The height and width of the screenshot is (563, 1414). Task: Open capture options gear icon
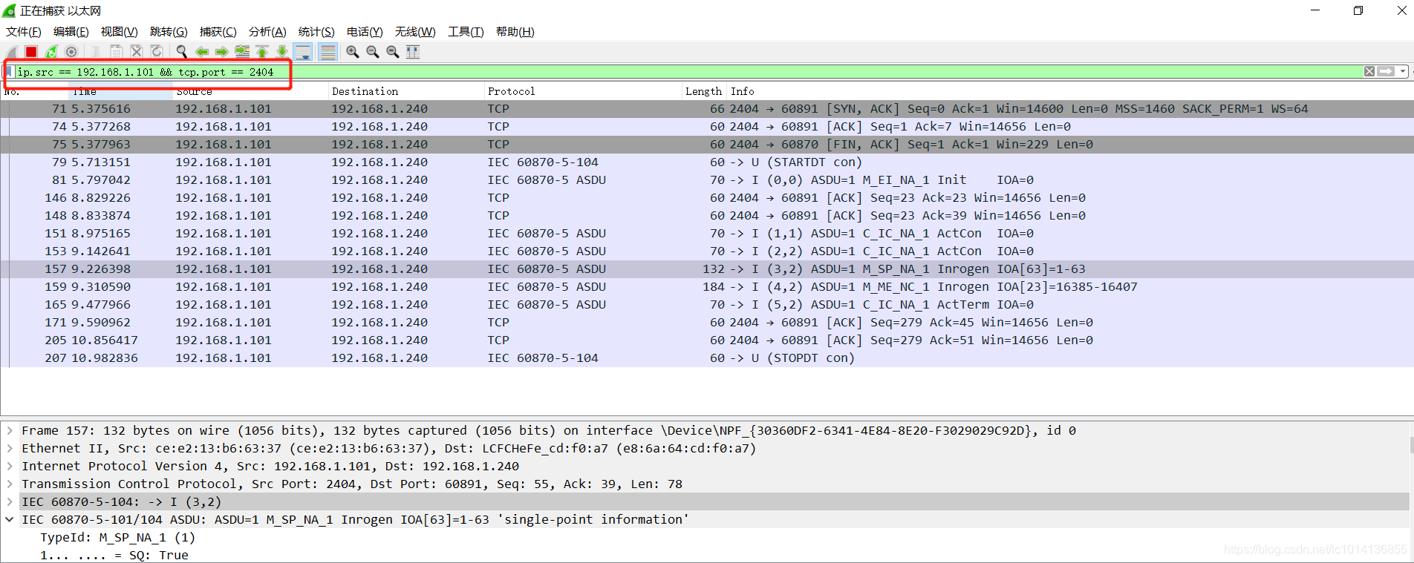point(71,52)
